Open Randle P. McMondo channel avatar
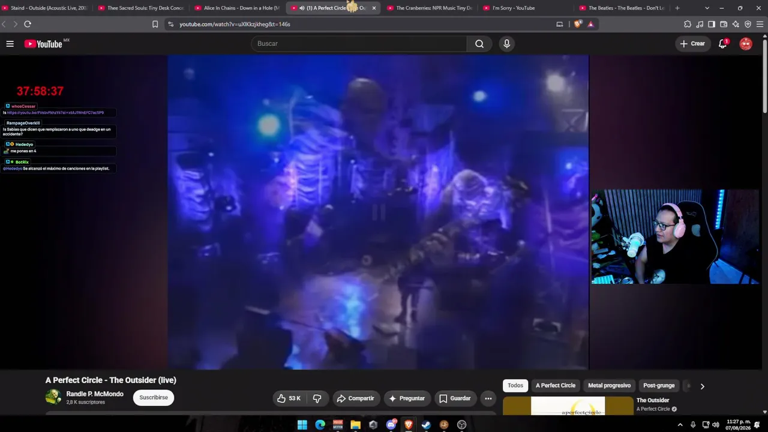The height and width of the screenshot is (432, 768). (x=53, y=397)
